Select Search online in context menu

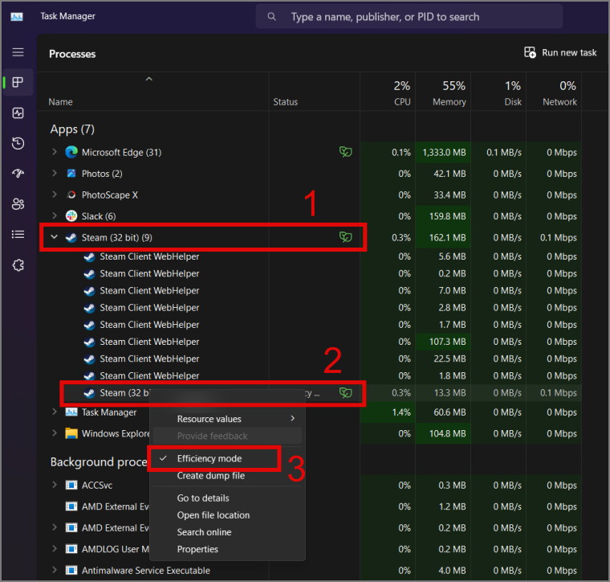point(227,532)
